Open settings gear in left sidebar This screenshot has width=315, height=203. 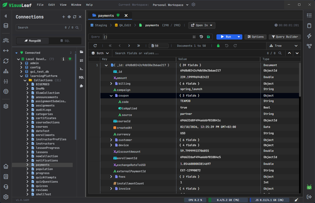click(6, 197)
